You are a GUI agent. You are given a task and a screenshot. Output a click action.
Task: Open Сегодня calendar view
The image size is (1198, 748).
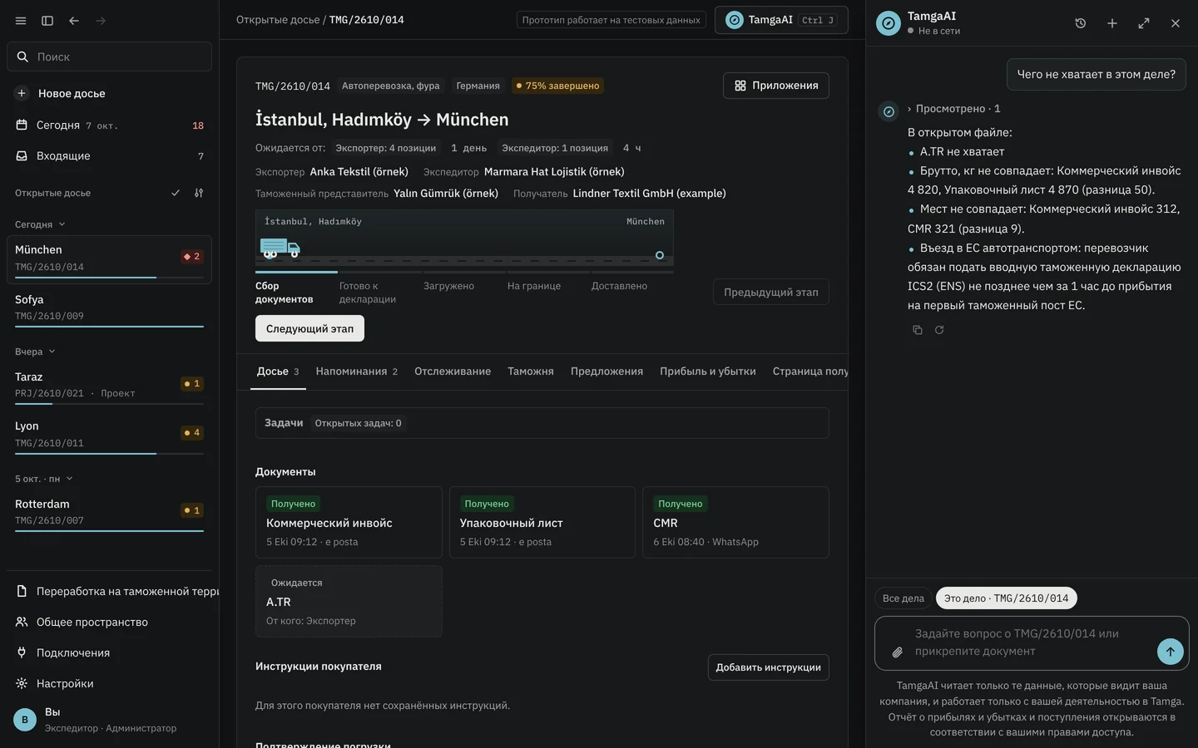click(x=109, y=125)
